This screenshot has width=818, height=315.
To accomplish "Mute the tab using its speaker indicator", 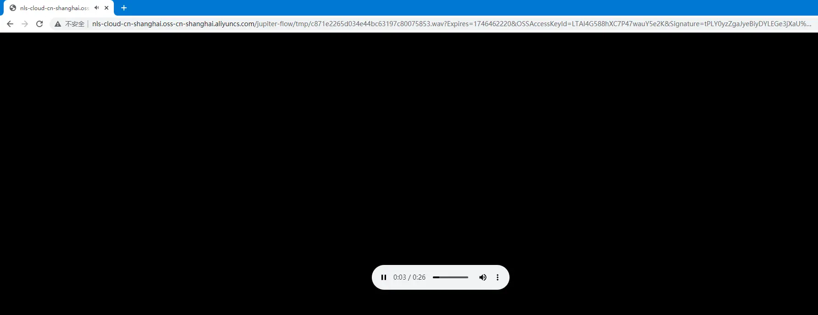I will tap(96, 8).
